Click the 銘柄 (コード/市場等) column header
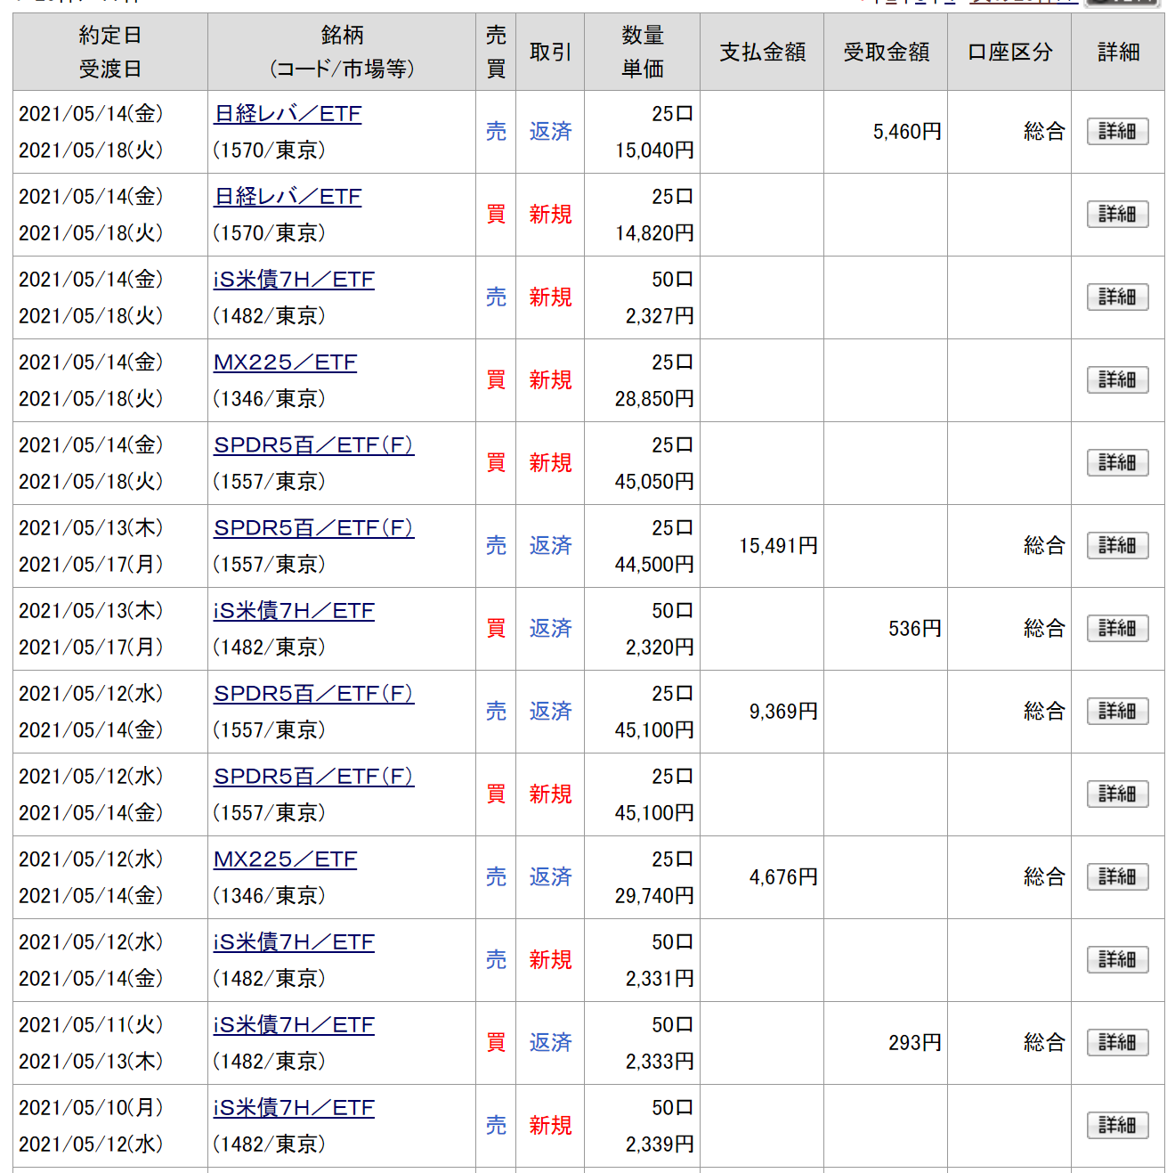The image size is (1167, 1173). (342, 52)
